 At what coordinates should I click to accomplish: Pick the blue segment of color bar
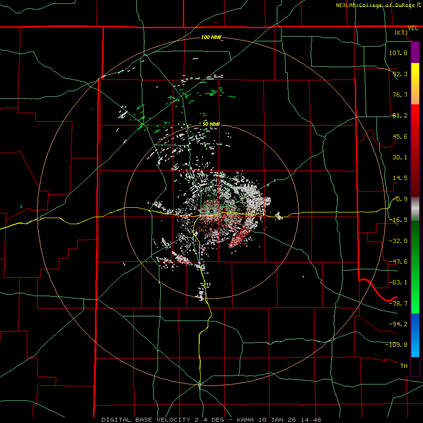point(415,335)
